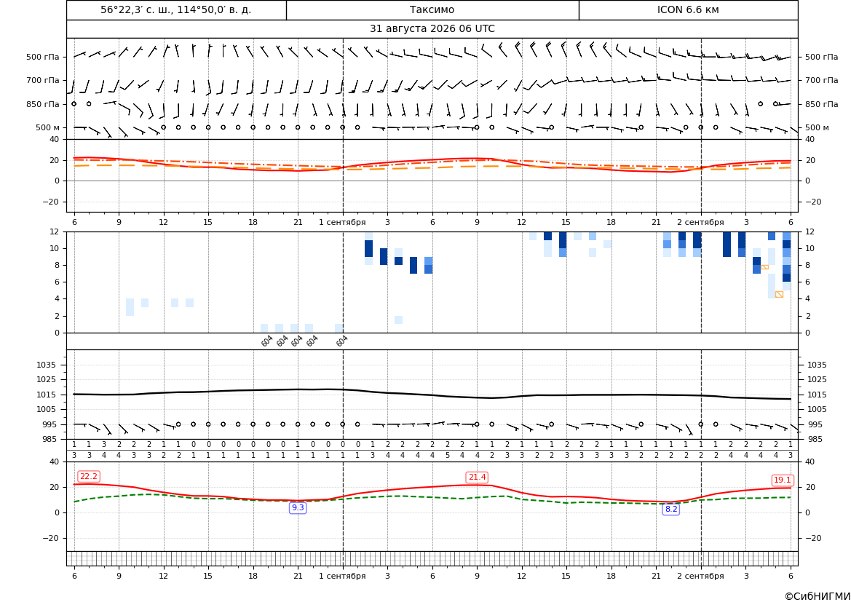Click the right 850 гПа level label
This screenshot has height=602, width=851.
(x=821, y=104)
